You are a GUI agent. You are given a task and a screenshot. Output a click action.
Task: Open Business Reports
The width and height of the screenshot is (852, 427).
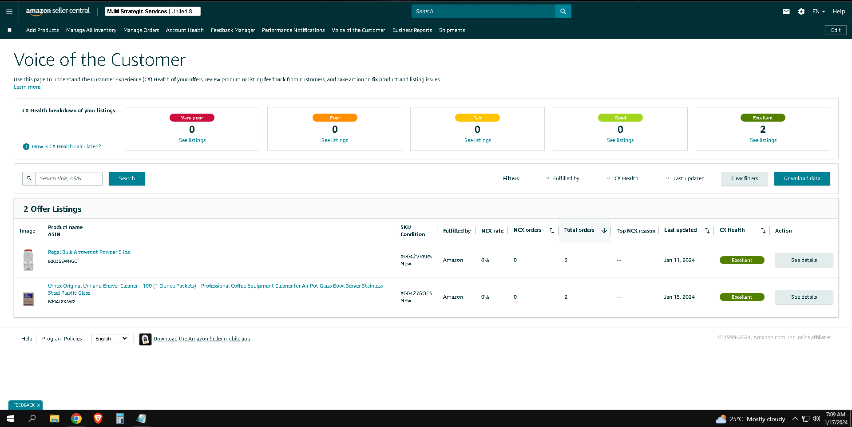(412, 30)
